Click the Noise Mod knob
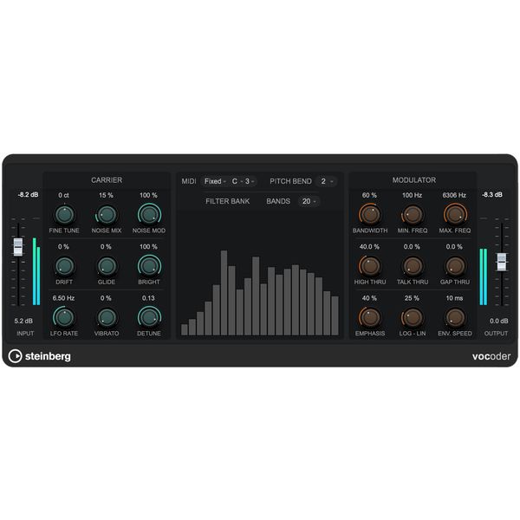Image resolution: width=520 pixels, height=520 pixels. point(149,215)
